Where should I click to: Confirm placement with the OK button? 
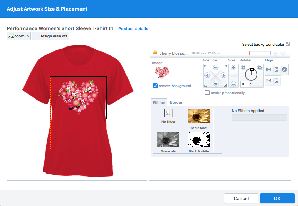(277, 198)
